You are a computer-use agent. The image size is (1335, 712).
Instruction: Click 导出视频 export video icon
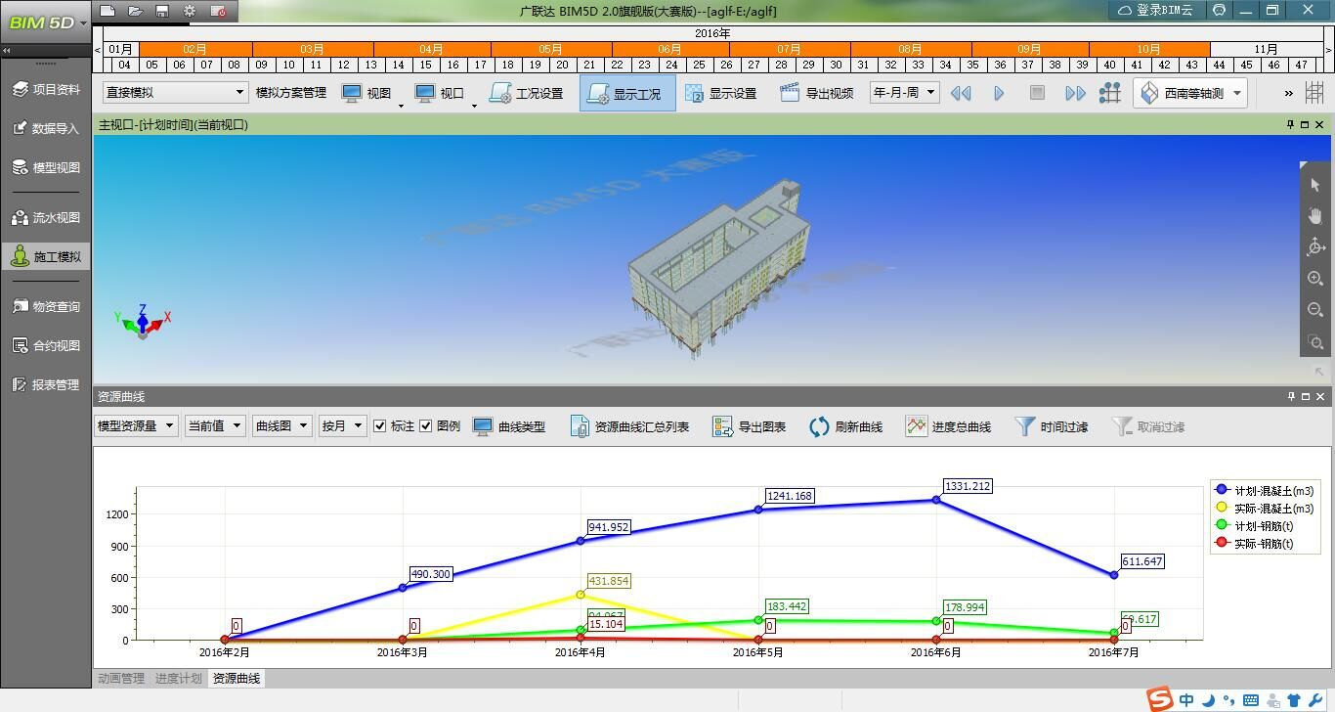(790, 93)
